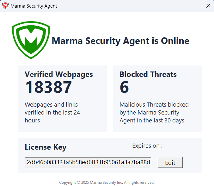Image resolution: width=214 pixels, height=186 pixels.
Task: Click the malicious threats blocked description text
Action: (154, 112)
